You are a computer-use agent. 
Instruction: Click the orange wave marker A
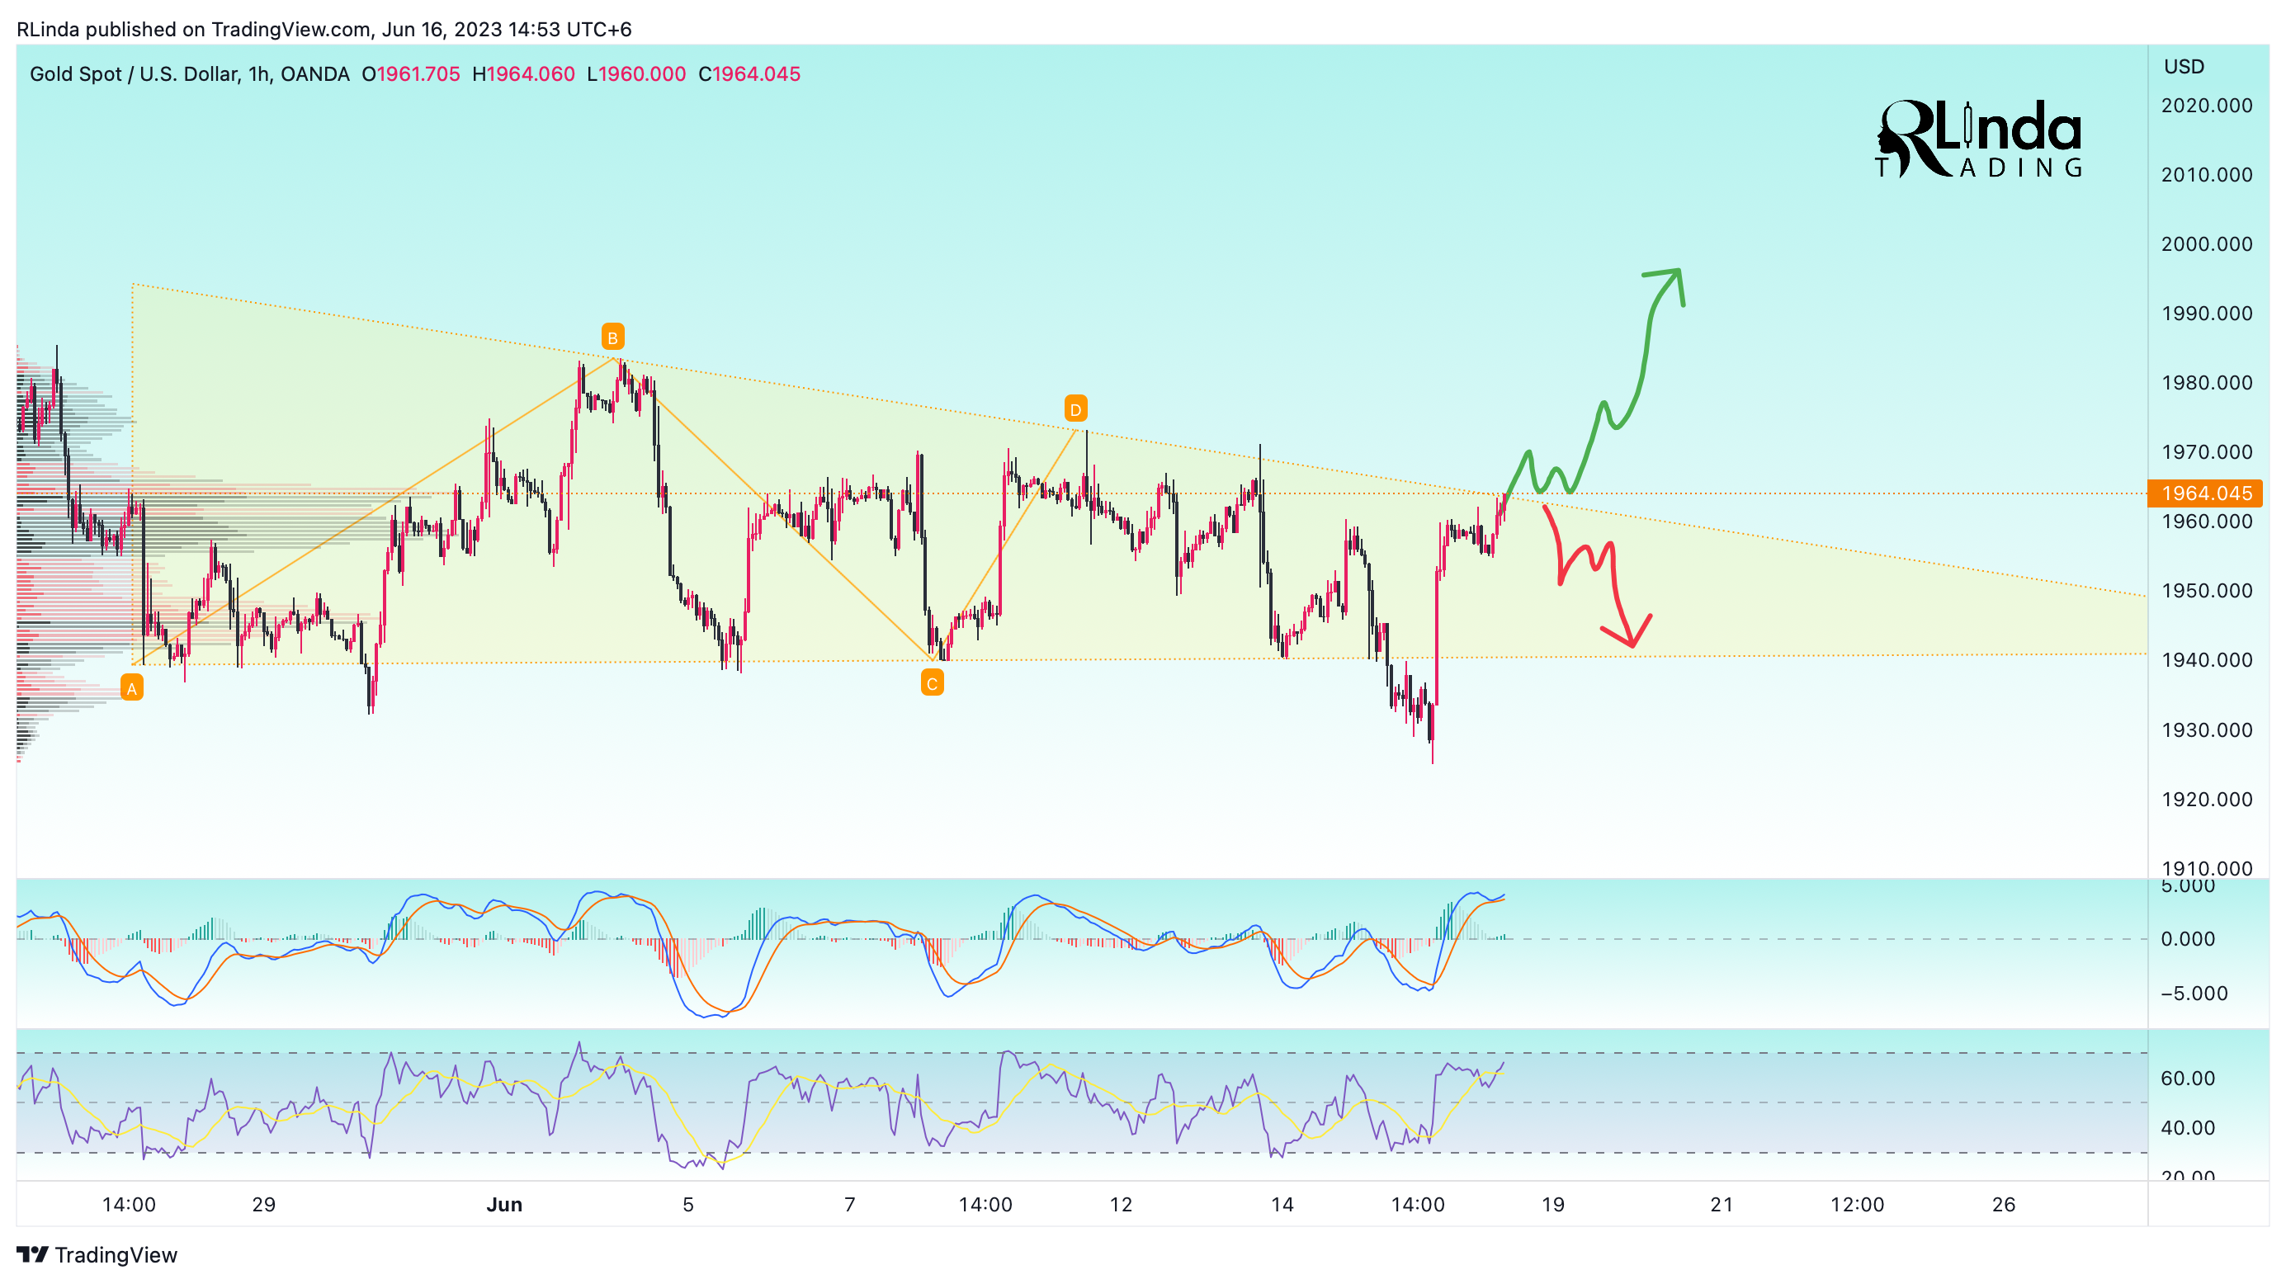tap(131, 687)
